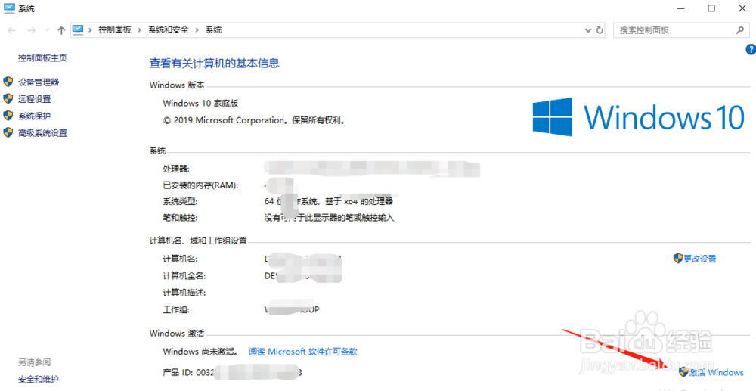Click the 已安装的内存(RAM) label

200,185
